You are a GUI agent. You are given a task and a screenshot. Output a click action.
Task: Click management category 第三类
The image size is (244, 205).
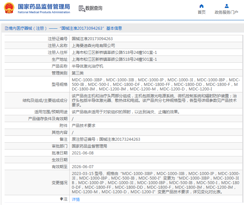(78, 73)
